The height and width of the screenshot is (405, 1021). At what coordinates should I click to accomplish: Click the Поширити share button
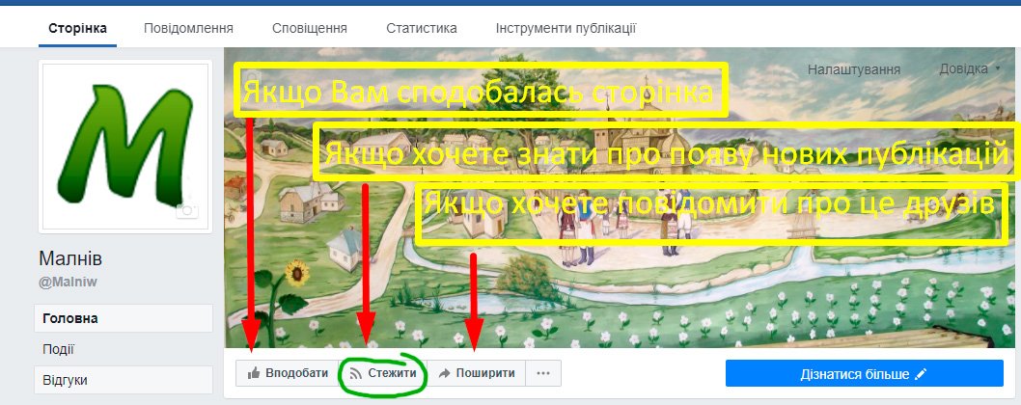pyautogui.click(x=476, y=373)
